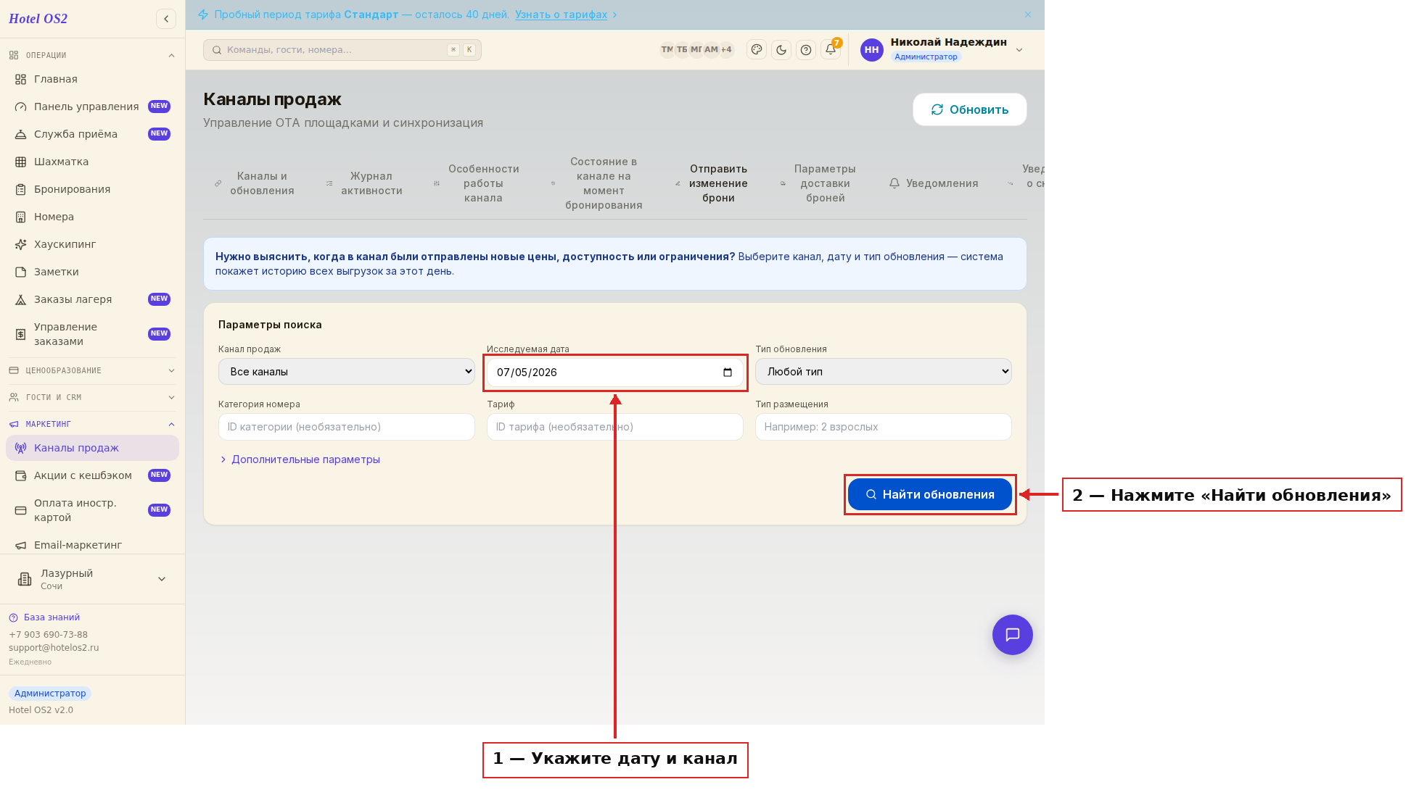Image resolution: width=1419 pixels, height=795 pixels.
Task: Collapse the sidebar with the chevron button
Action: (166, 19)
